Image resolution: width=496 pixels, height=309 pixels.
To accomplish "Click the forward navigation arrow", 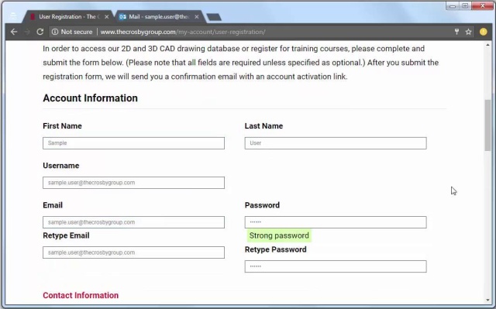I will coord(27,32).
